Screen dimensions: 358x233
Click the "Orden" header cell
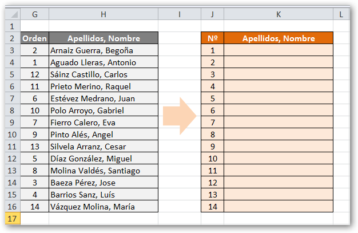click(34, 38)
